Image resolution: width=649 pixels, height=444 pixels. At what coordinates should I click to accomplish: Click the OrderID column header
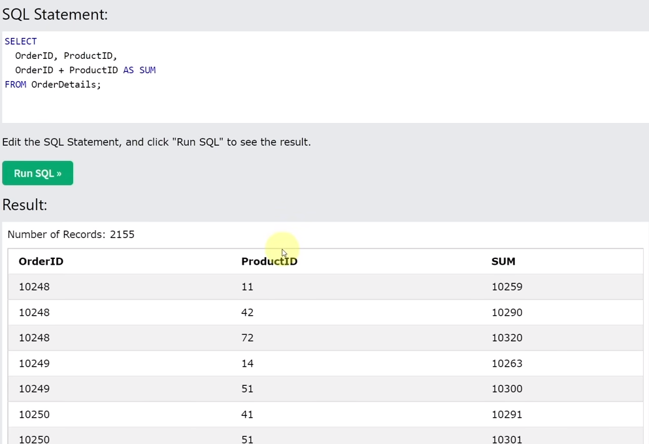point(41,262)
